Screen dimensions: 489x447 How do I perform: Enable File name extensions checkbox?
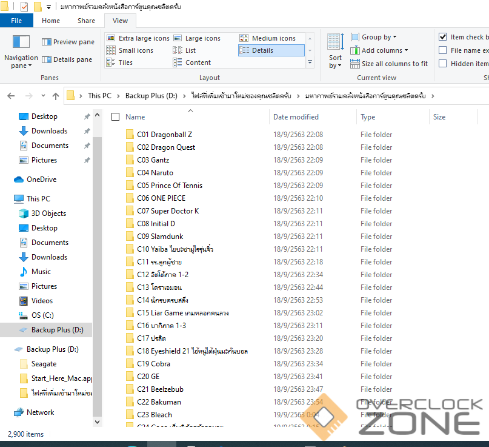442,50
